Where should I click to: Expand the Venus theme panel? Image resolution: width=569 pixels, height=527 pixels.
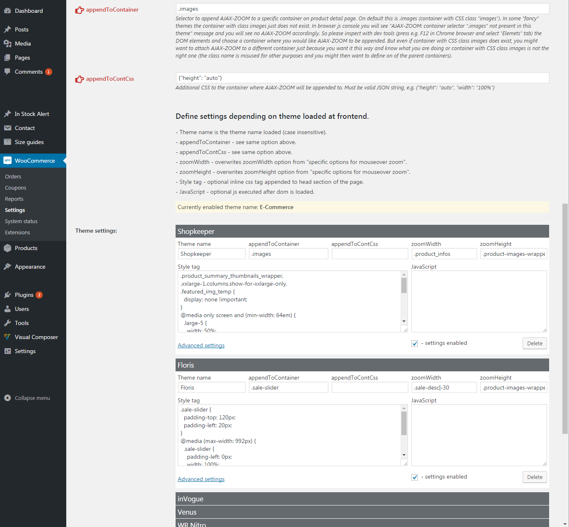[362, 512]
